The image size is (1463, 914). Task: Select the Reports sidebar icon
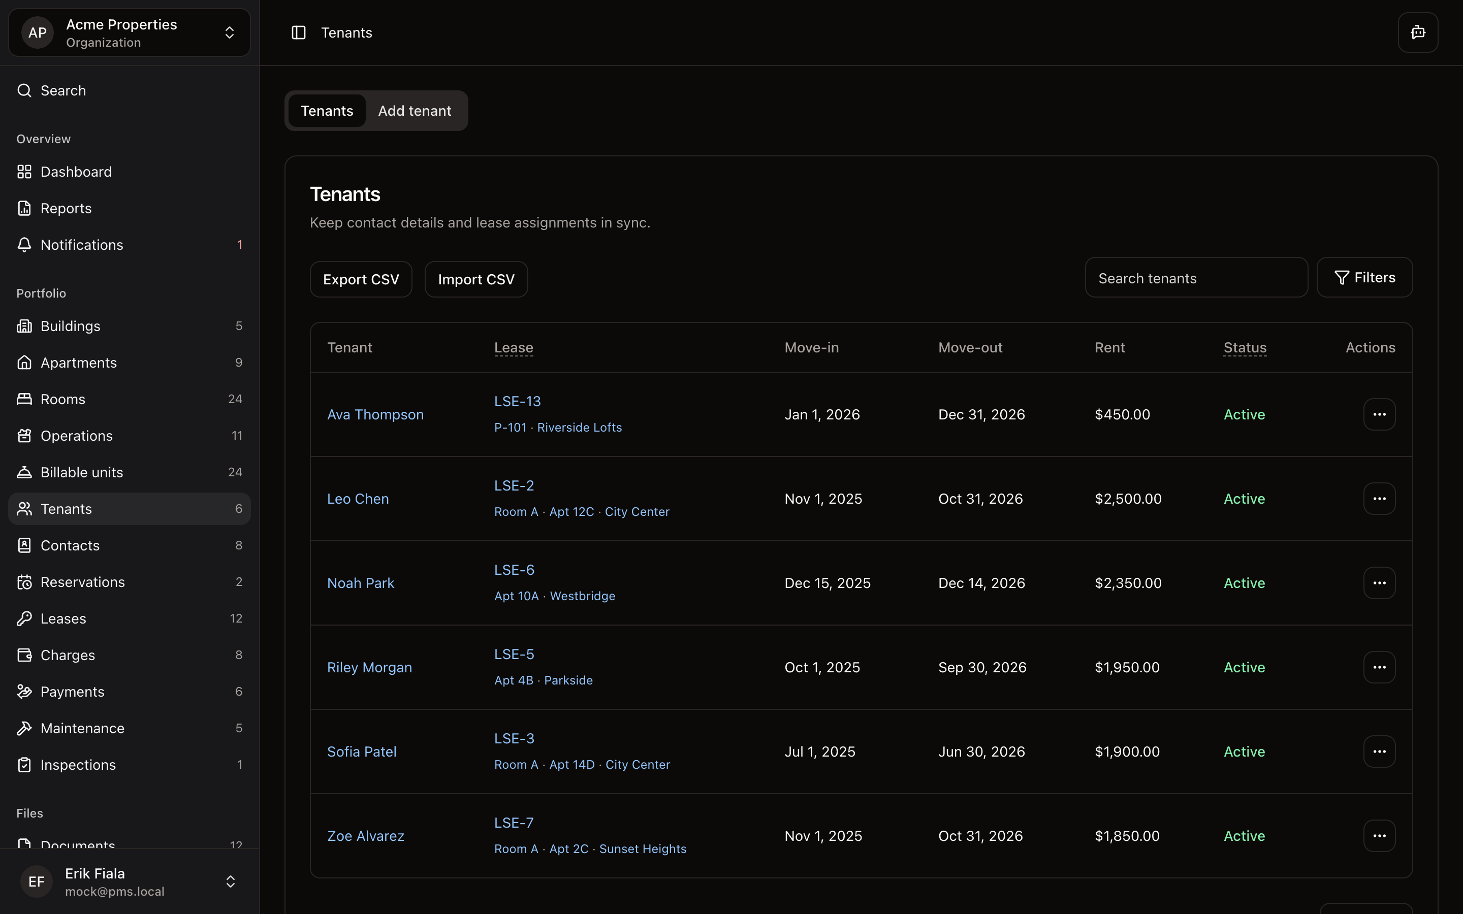[x=23, y=208]
